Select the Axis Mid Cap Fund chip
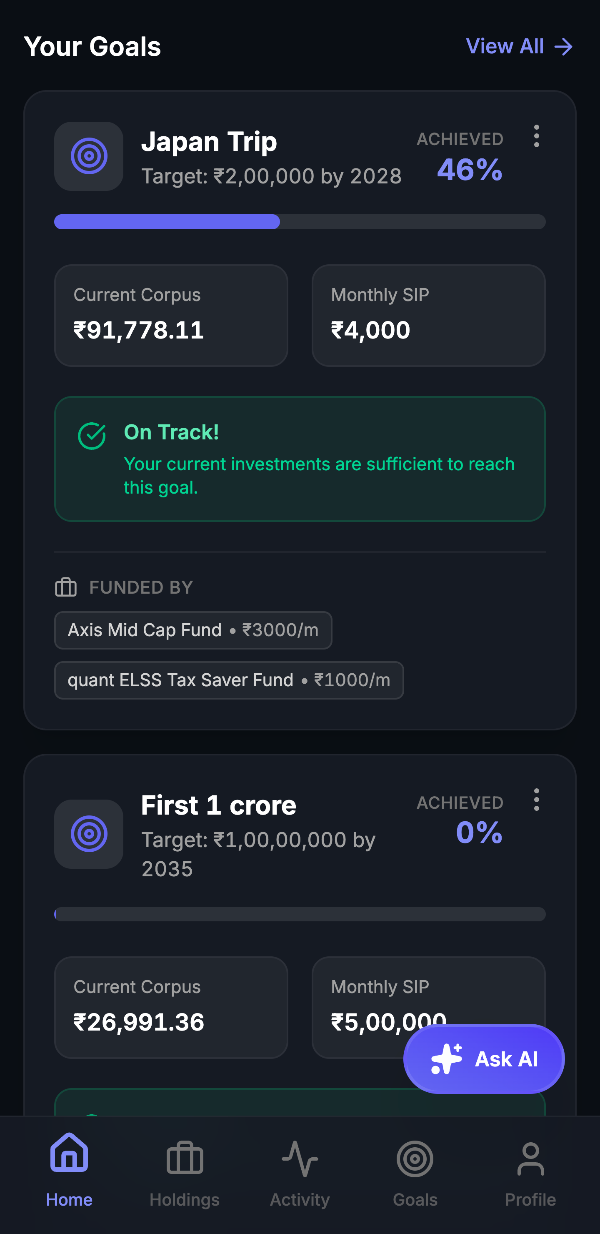The width and height of the screenshot is (600, 1234). tap(192, 630)
